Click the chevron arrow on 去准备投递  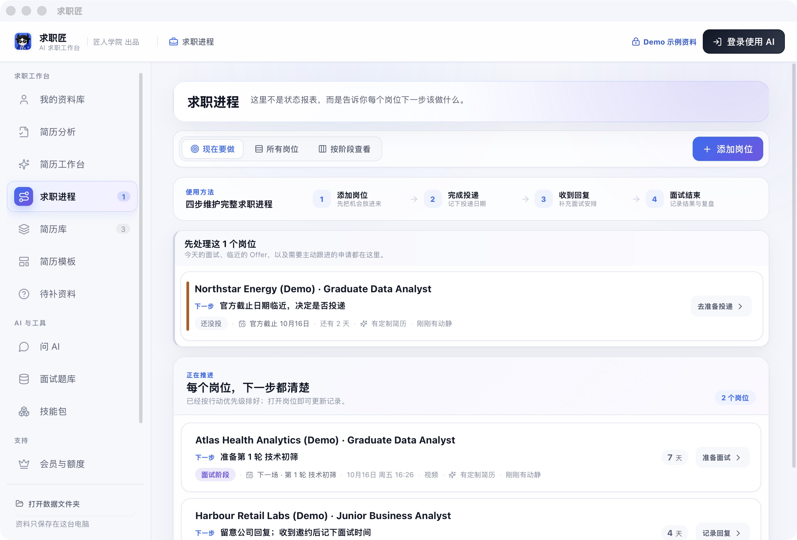tap(740, 306)
